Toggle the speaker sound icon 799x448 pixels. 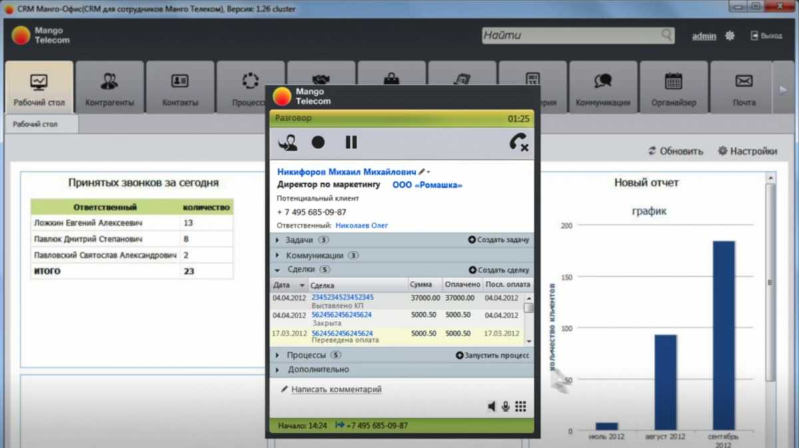pos(491,406)
